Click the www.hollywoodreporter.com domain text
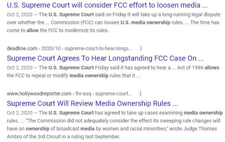This screenshot has width=225, height=142. 39,94
